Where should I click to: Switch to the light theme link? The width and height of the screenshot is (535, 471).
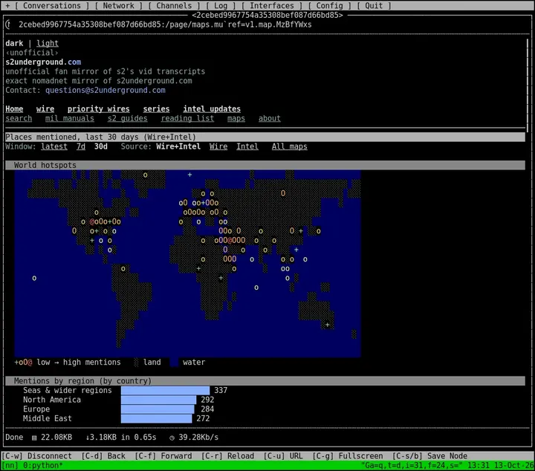(48, 43)
